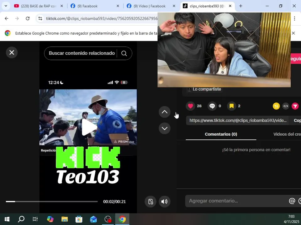Image resolution: width=301 pixels, height=225 pixels.
Task: Open File Explorer from taskbar
Action: pyautogui.click(x=65, y=219)
